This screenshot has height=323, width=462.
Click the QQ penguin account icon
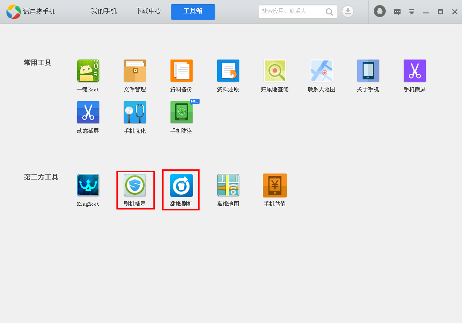(x=379, y=11)
